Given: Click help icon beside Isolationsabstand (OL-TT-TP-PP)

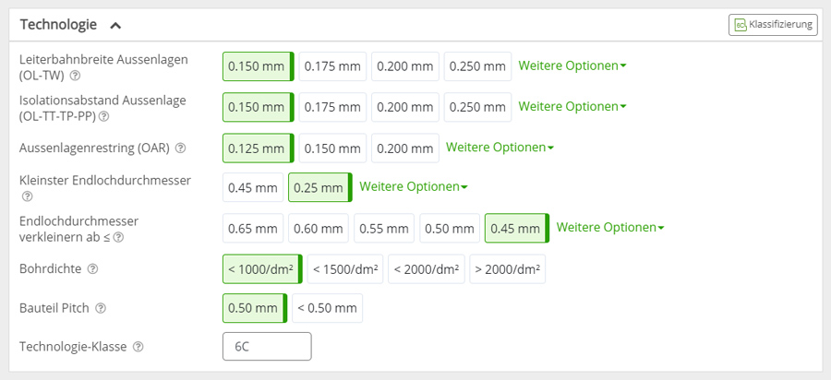Looking at the screenshot, I should pos(104,116).
